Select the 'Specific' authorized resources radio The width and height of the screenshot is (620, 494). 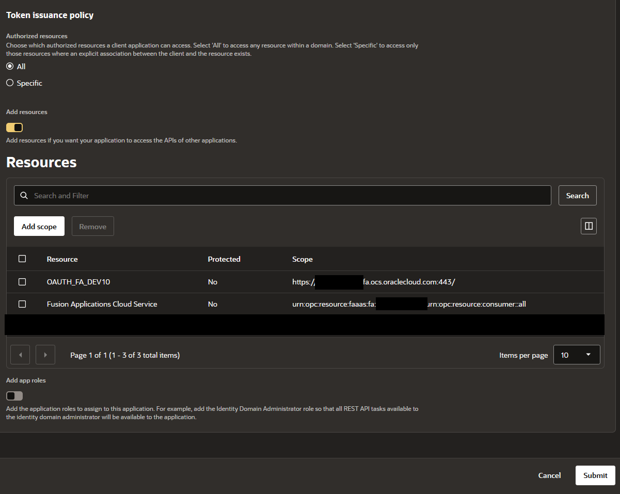tap(10, 83)
